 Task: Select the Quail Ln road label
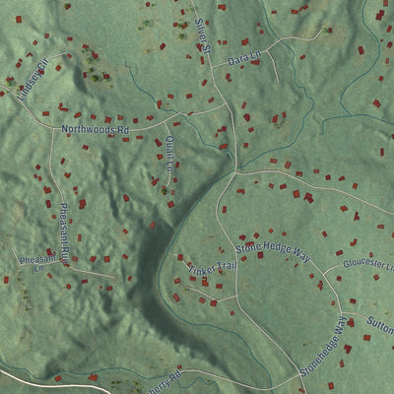tap(170, 154)
